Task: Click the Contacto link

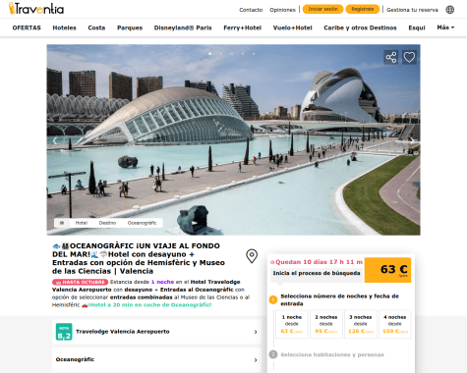Action: click(x=251, y=10)
